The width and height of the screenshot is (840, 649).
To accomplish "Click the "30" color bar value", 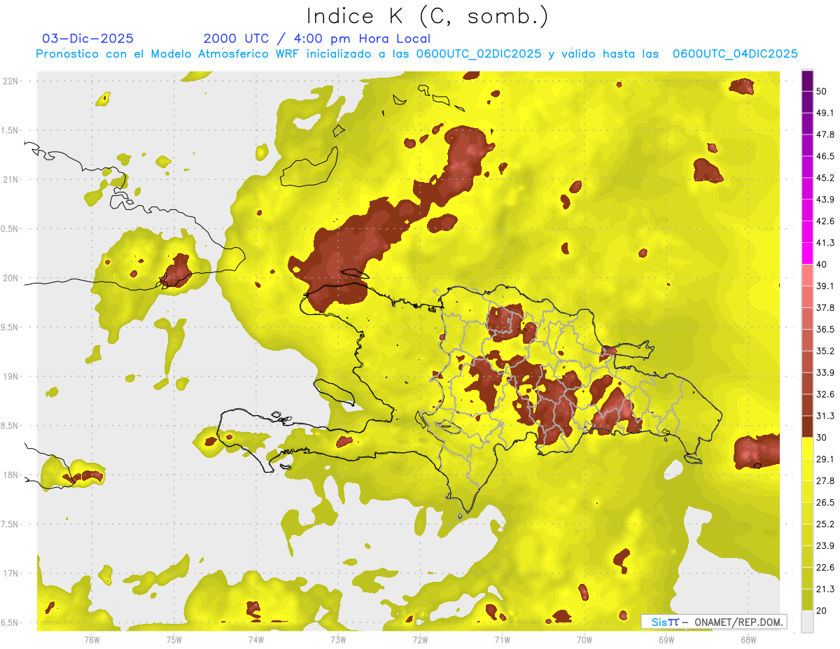I will (822, 438).
